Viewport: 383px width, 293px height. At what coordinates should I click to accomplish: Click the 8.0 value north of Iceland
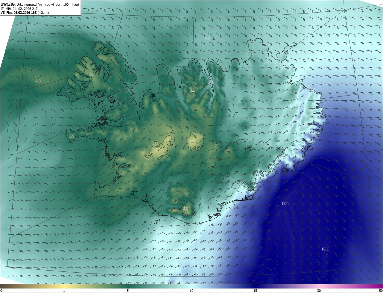(x=207, y=39)
